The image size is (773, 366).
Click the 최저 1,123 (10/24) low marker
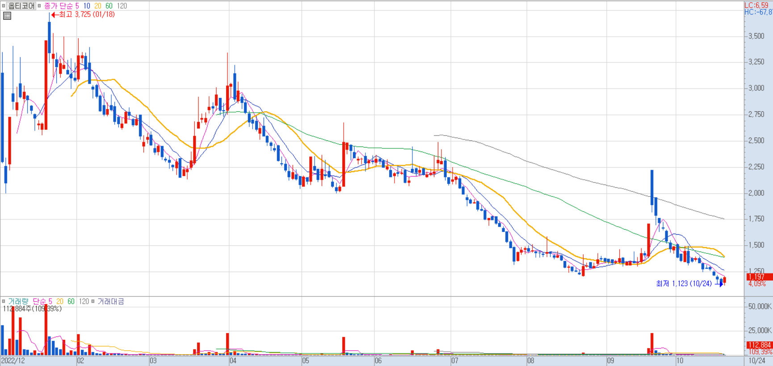(689, 283)
